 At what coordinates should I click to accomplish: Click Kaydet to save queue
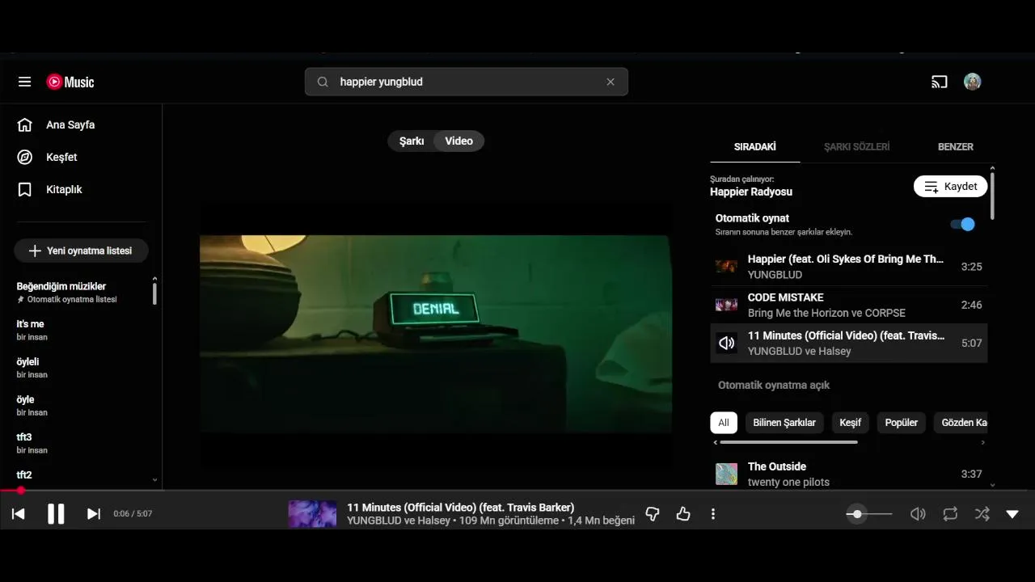(951, 186)
